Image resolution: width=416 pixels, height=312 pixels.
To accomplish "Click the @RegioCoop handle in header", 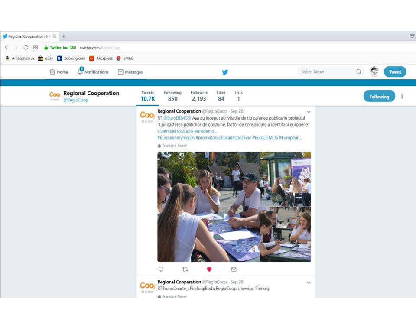I will (75, 100).
